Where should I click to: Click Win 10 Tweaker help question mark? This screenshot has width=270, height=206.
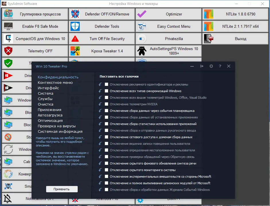[x=220, y=66]
